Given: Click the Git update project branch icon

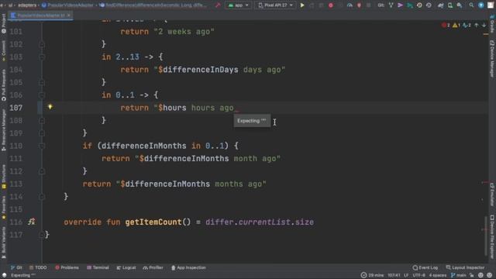Looking at the screenshot, I should [x=391, y=5].
